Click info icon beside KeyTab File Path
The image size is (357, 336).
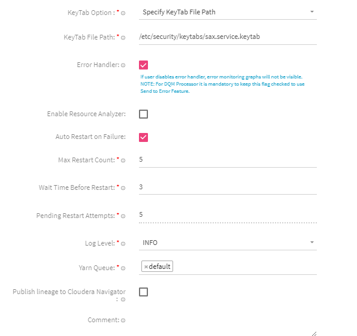[123, 38]
